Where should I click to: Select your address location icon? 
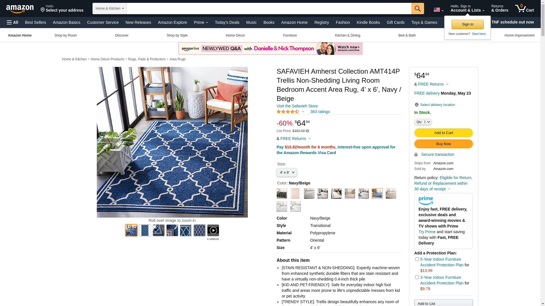pyautogui.click(x=43, y=10)
